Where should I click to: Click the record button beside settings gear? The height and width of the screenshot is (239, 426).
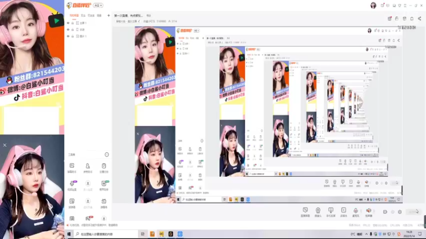385,212
